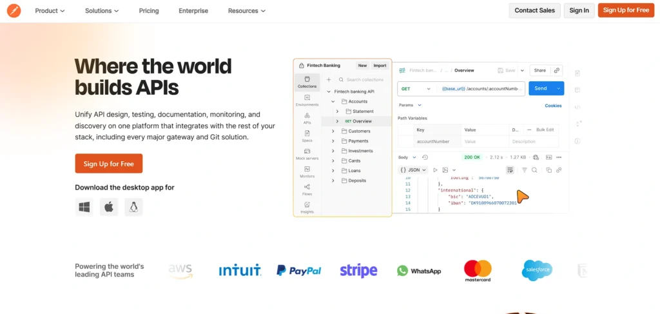Open Flows in the app sidebar
Image resolution: width=660 pixels, height=314 pixels.
pos(307,190)
